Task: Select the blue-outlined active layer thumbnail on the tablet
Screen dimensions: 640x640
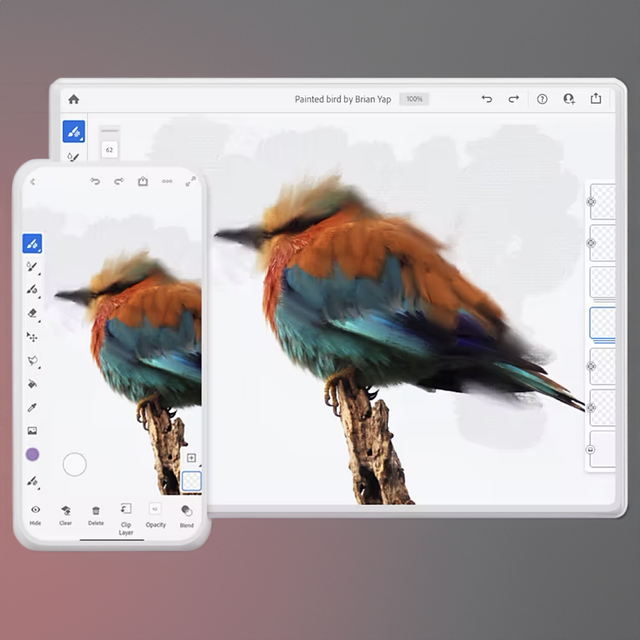Action: coord(602,323)
